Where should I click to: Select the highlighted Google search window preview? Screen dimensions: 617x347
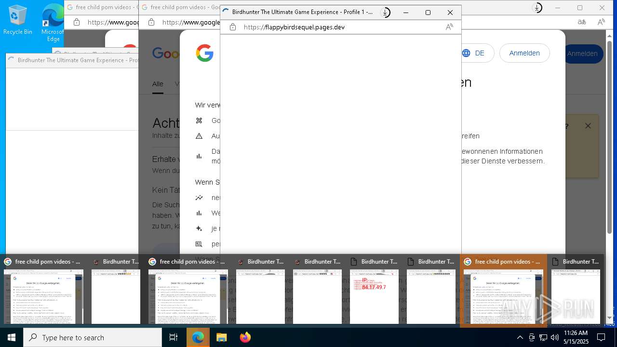[x=503, y=291]
